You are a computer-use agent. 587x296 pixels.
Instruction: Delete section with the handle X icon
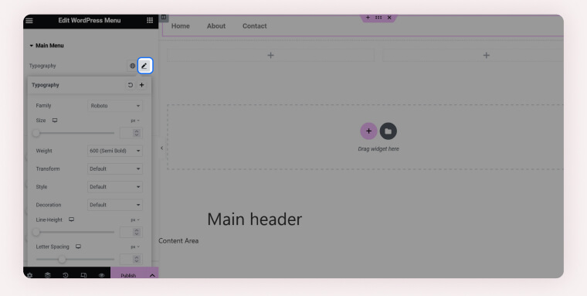pyautogui.click(x=389, y=18)
